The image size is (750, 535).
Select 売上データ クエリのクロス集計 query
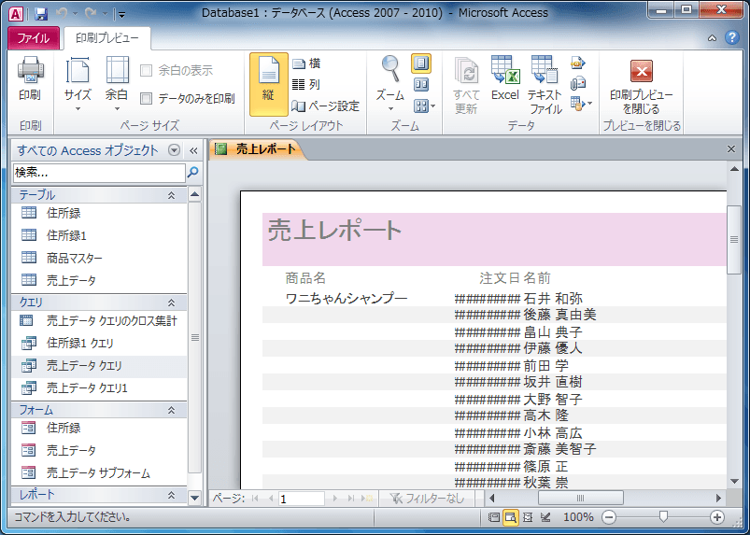coord(99,321)
